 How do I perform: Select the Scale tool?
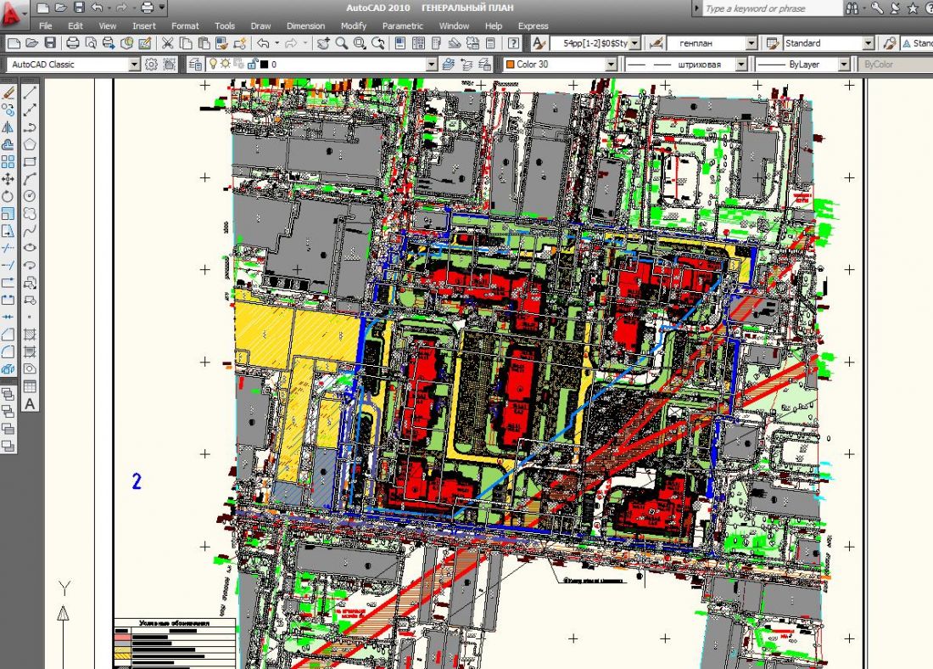(8, 213)
